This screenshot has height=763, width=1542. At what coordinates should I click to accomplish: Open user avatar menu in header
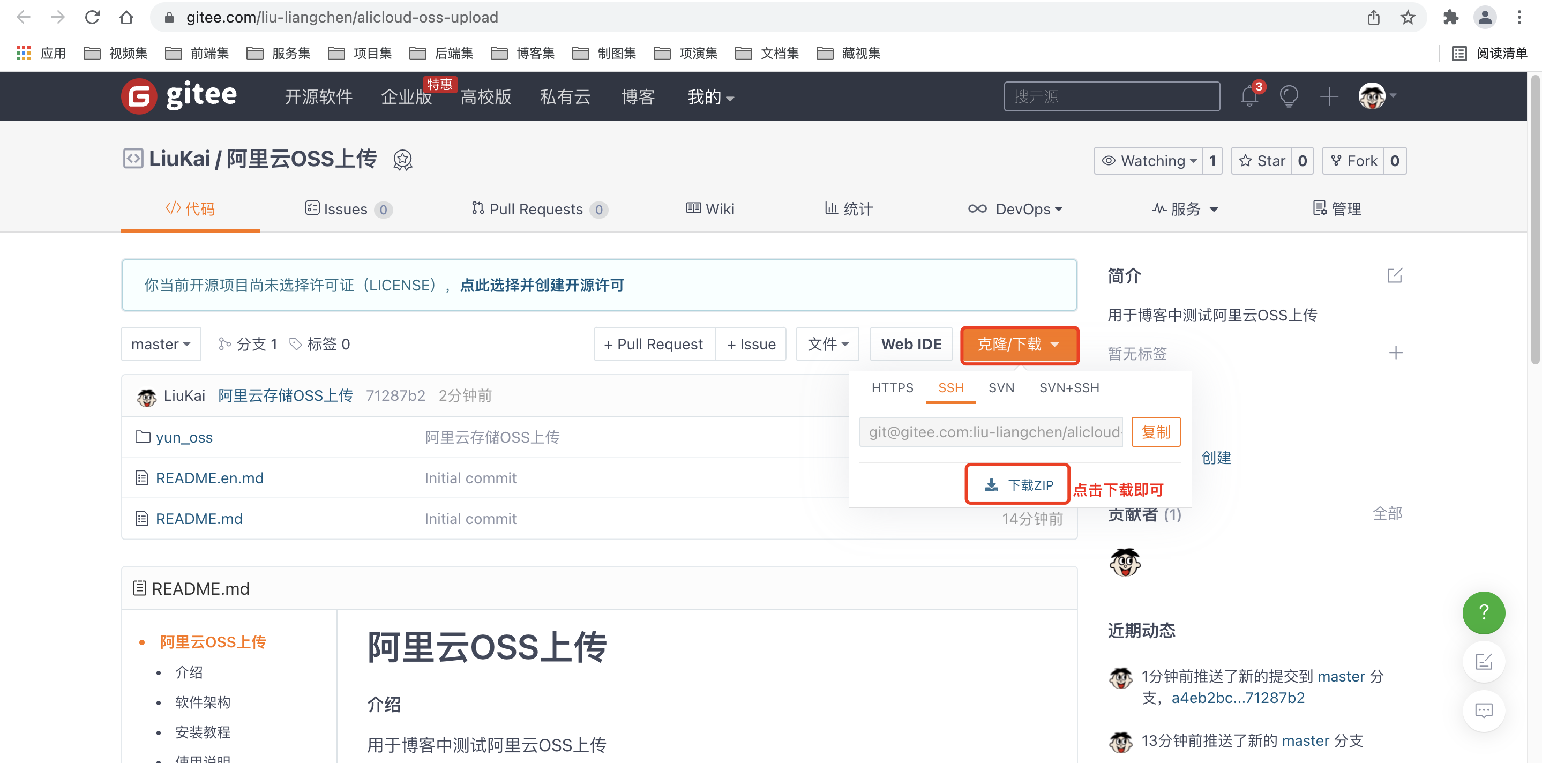(x=1377, y=96)
